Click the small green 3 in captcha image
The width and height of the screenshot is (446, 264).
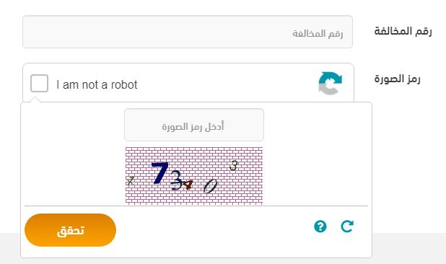pos(234,165)
